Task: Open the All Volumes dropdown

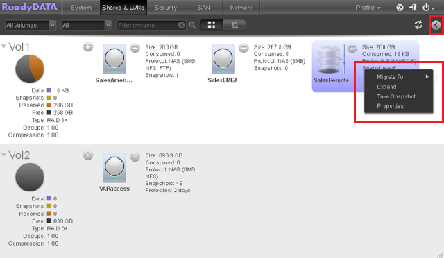Action: (31, 25)
